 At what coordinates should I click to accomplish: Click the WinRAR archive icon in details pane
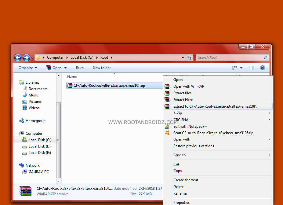click(x=25, y=191)
